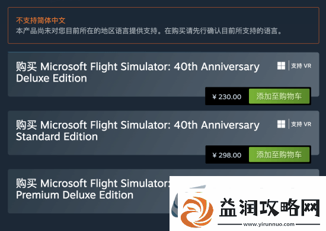Screen dimensions: 326x231
Task: Add Deluxe Edition to cart (添加至购物车)
Action: click(x=279, y=96)
